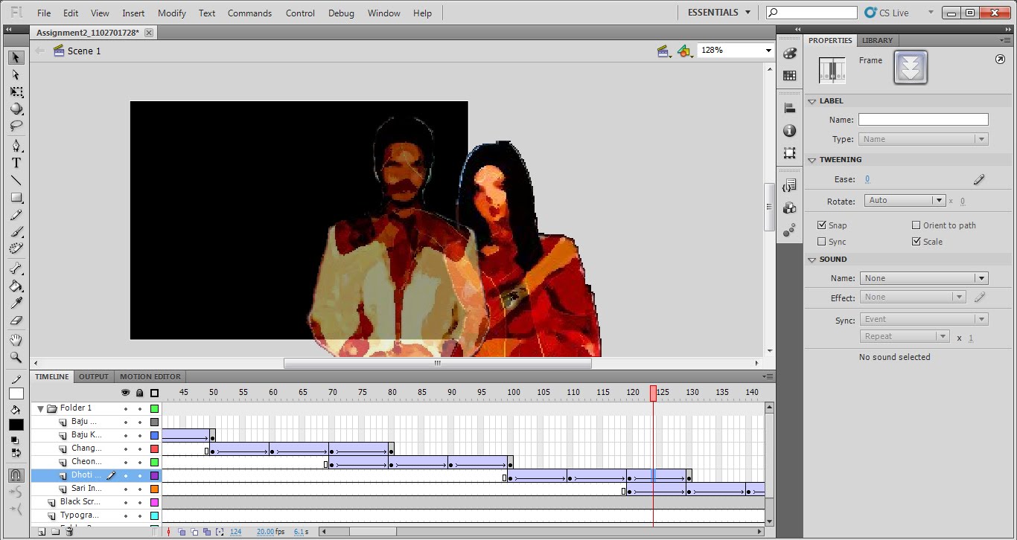
Task: Click the Edit Symbols icon
Action: click(x=685, y=51)
